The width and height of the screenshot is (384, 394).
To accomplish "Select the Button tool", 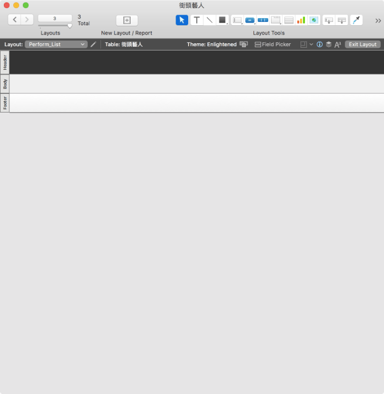I will click(x=250, y=20).
